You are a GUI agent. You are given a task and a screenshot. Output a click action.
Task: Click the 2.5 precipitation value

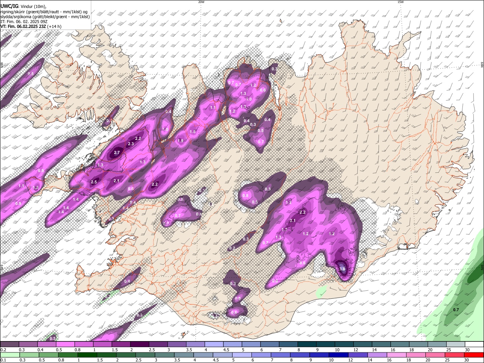coord(94,182)
